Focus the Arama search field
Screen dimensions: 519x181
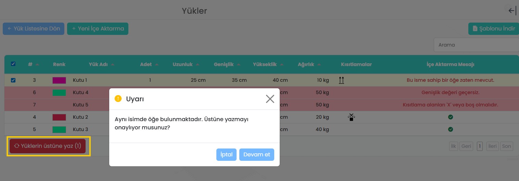click(x=476, y=45)
